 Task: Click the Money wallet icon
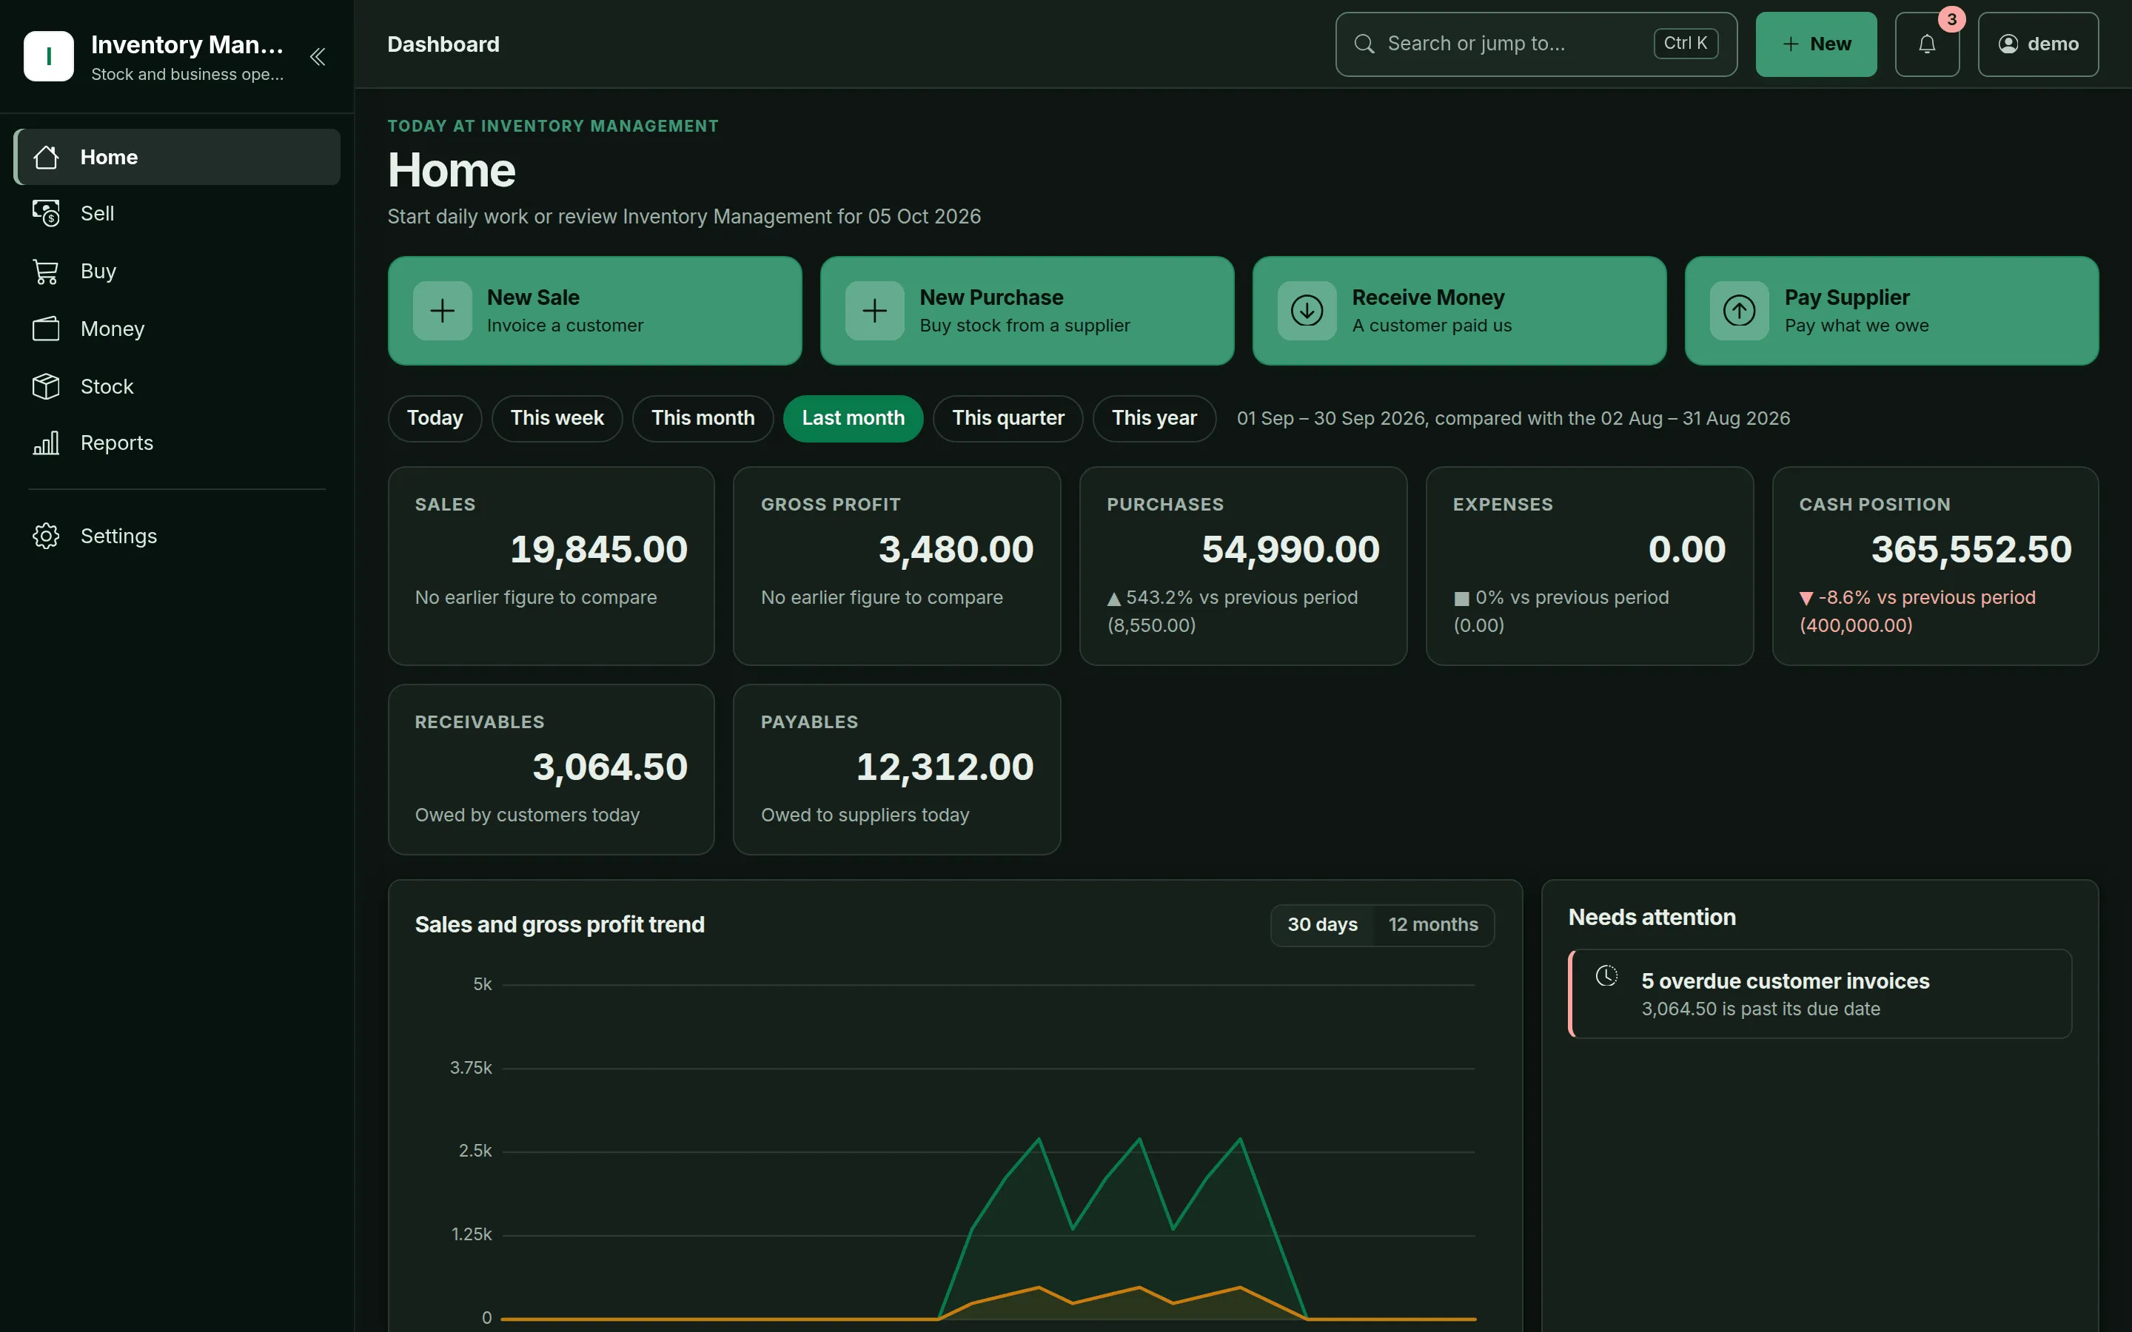(46, 329)
